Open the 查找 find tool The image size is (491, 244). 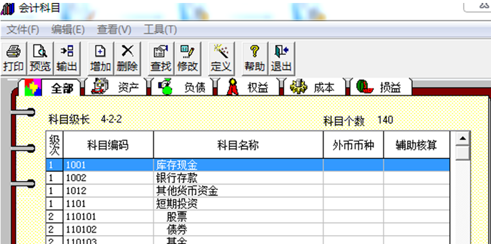click(x=161, y=58)
